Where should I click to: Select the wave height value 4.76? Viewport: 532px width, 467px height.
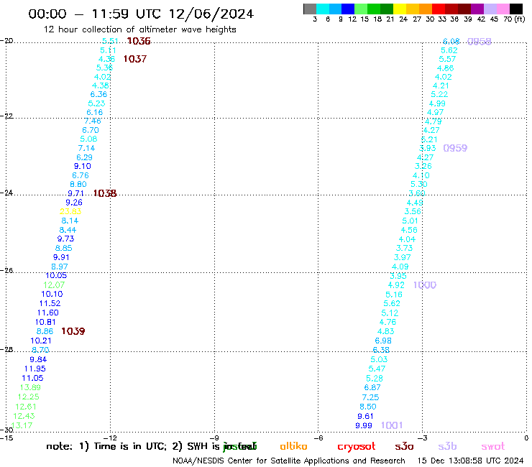coord(387,322)
